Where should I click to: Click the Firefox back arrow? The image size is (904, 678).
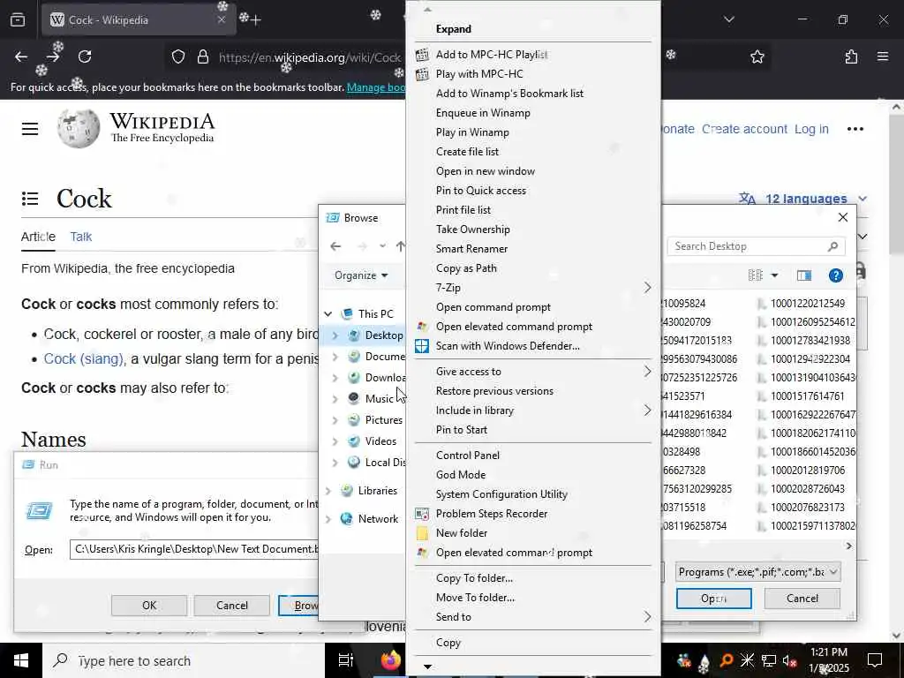point(21,56)
